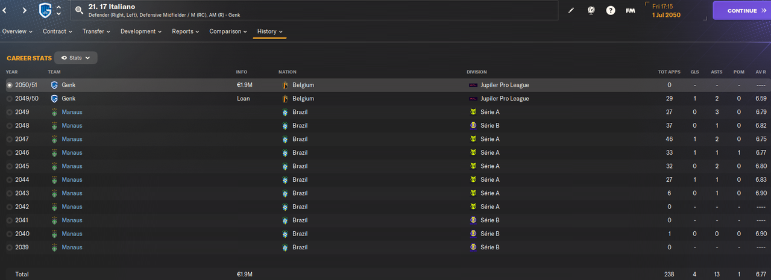The height and width of the screenshot is (280, 771).
Task: Select the 2047 season radio button
Action: coord(9,139)
